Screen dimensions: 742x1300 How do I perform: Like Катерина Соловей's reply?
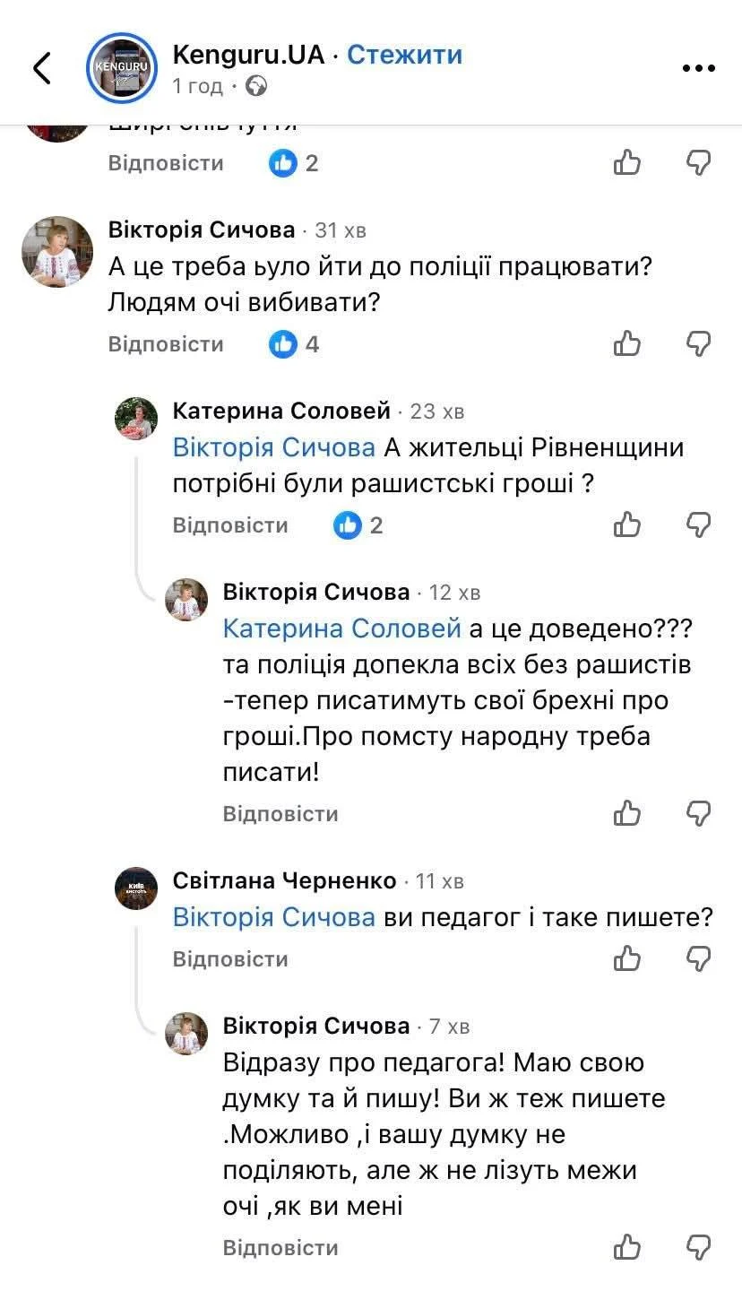tap(627, 524)
